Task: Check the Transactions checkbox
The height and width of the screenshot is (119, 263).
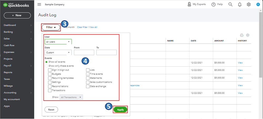Action: pyautogui.click(x=50, y=90)
